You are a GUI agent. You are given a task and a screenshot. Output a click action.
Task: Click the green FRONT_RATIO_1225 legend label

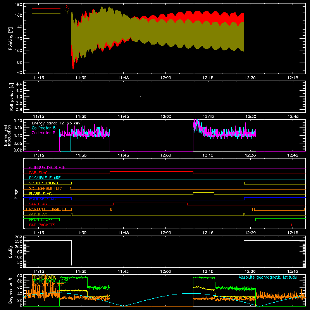click(50, 281)
